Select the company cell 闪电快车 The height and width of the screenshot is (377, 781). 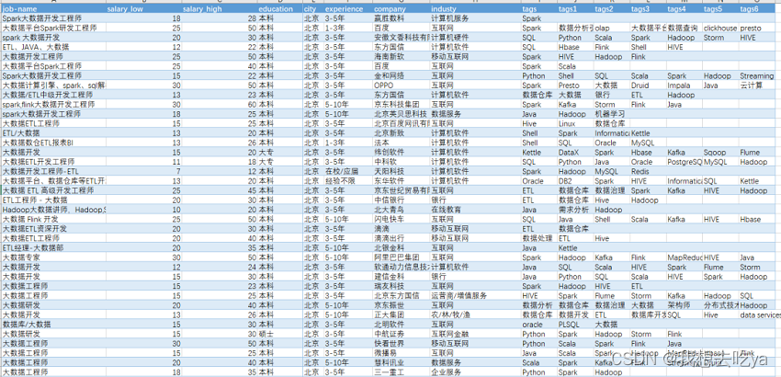[x=401, y=220]
